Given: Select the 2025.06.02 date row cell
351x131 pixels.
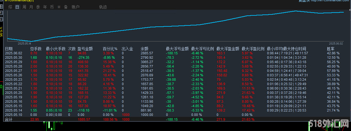Looking at the screenshot, I should tap(14, 53).
